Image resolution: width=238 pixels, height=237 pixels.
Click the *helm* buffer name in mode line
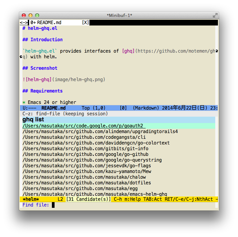[x=31, y=199]
